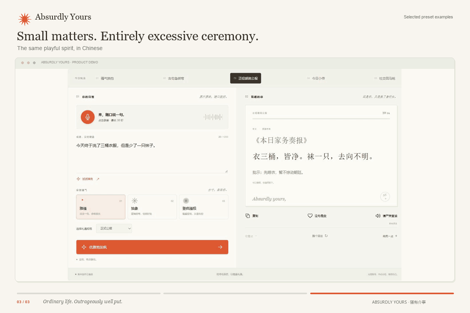Click the copy text button
This screenshot has height=313, width=470.
coord(252,216)
